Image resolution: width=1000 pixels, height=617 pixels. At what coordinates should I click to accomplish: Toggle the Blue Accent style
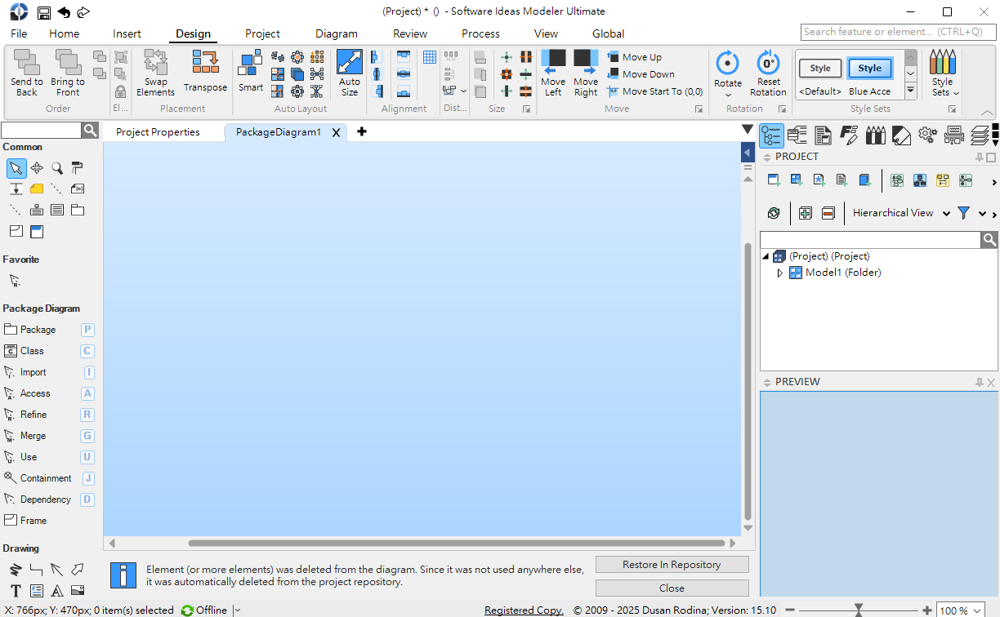869,69
